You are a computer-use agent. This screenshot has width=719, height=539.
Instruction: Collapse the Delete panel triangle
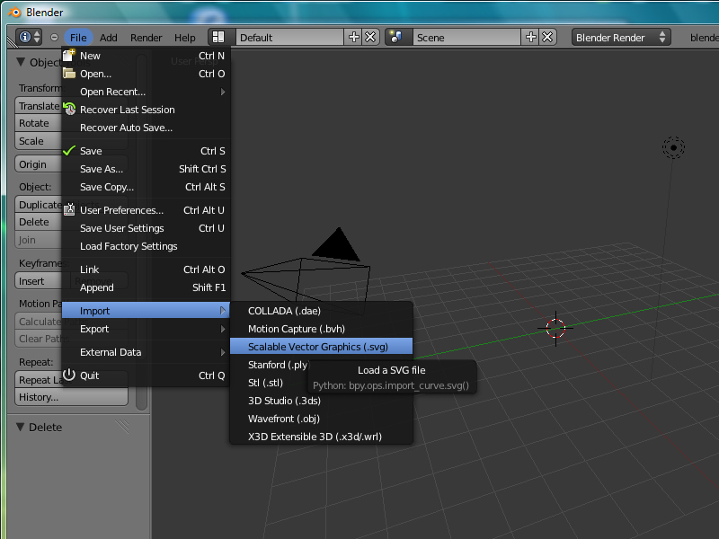pos(21,427)
